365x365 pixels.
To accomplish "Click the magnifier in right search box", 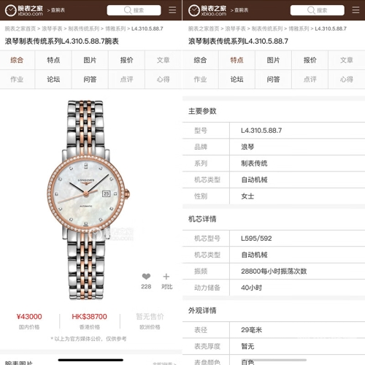I will 311,10.
